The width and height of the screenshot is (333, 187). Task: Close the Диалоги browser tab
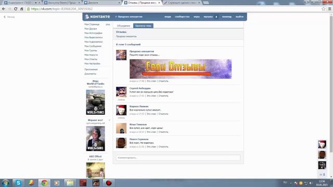coord(119,3)
